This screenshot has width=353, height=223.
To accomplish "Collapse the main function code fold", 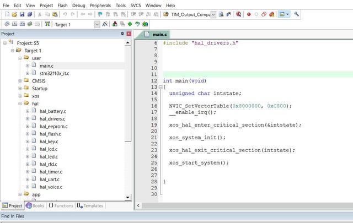I will [x=161, y=87].
